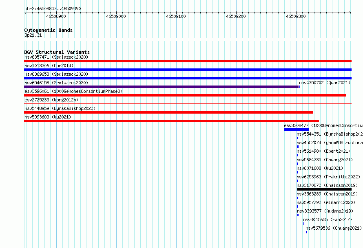Click the short blue esv3308477 bar
Viewport: 363px width, 248px height.
coord(297,129)
